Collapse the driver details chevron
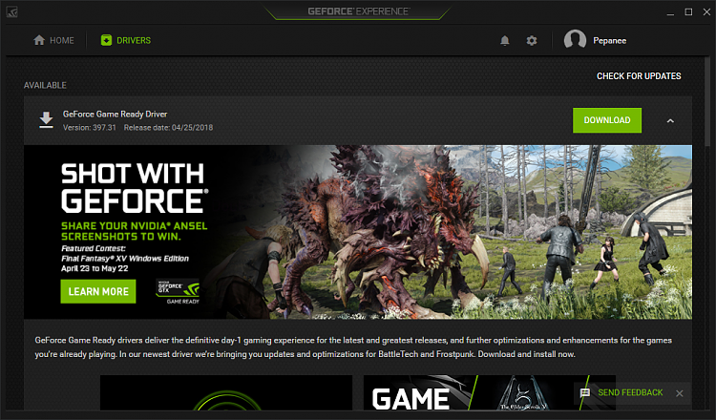The image size is (716, 420). (x=670, y=120)
